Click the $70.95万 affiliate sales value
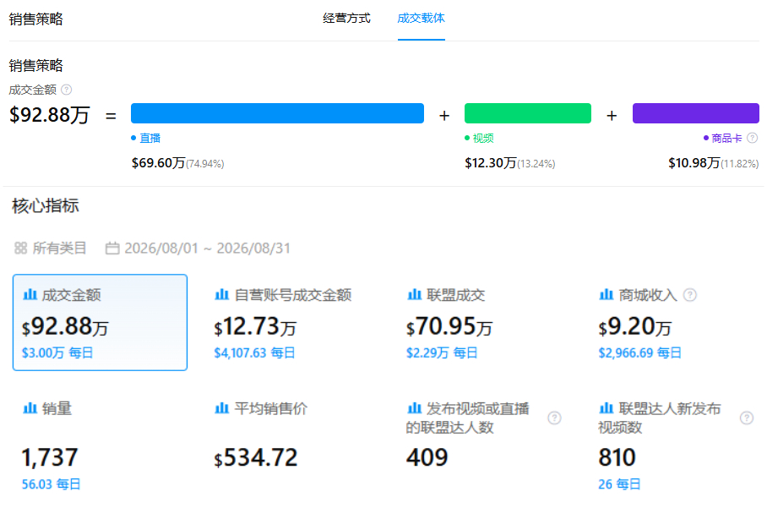The width and height of the screenshot is (767, 519). click(x=449, y=326)
